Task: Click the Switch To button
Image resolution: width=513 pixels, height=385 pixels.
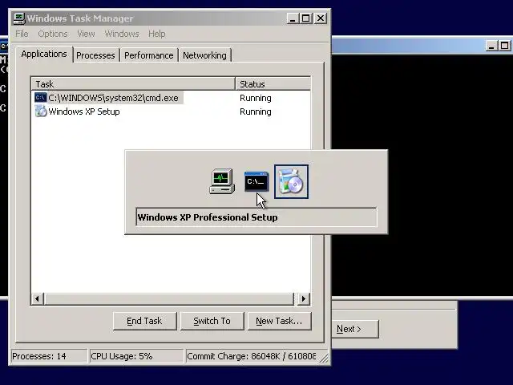Action: click(212, 321)
